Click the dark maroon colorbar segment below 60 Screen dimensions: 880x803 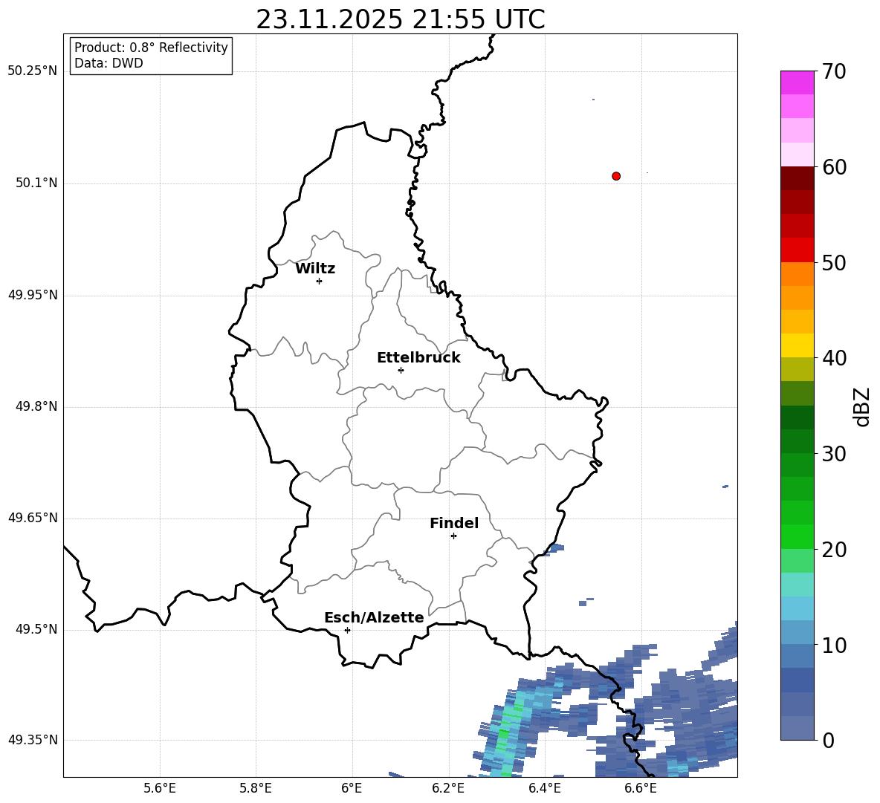(797, 178)
